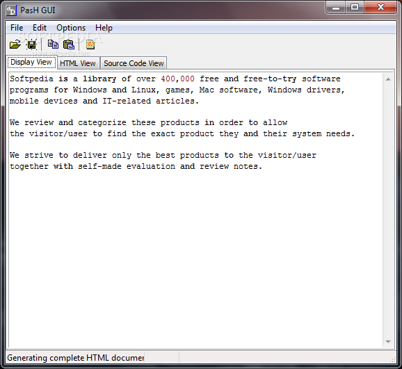
Task: Switch to the Source Code View tab
Action: click(x=134, y=63)
